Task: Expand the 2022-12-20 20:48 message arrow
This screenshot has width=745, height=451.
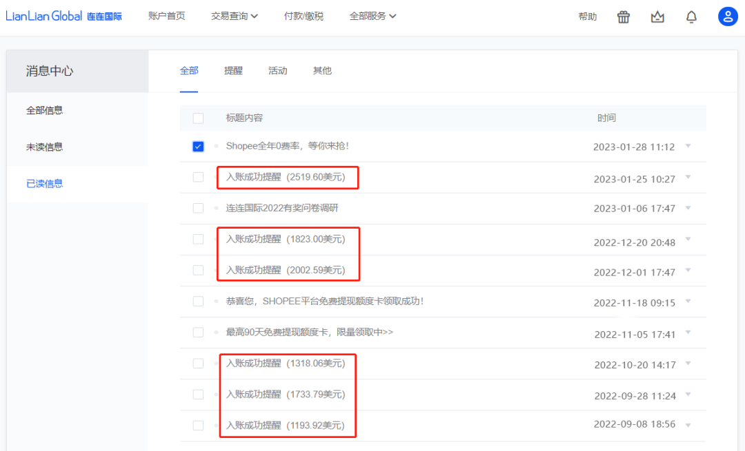Action: [688, 240]
